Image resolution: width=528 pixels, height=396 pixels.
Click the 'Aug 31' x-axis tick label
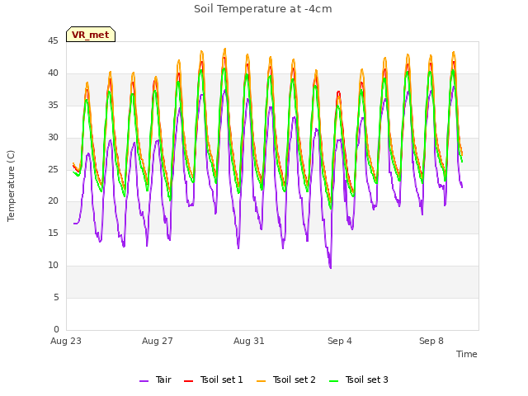249,341
